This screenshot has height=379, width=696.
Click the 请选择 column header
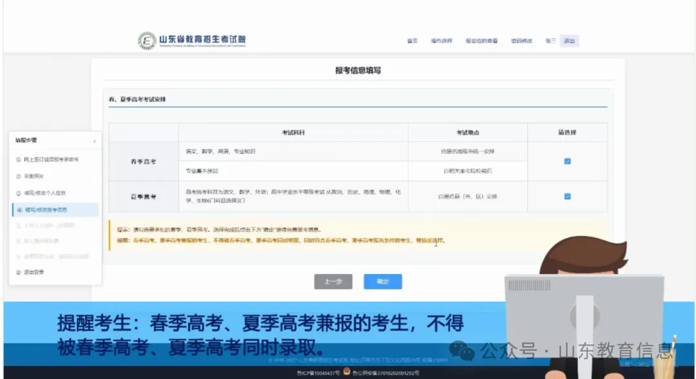pos(567,133)
